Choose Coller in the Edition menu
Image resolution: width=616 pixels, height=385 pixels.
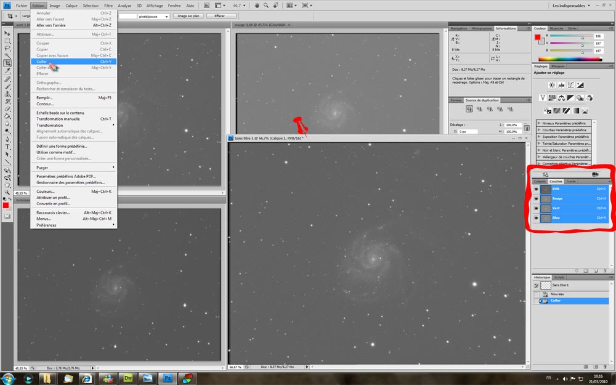click(x=42, y=62)
